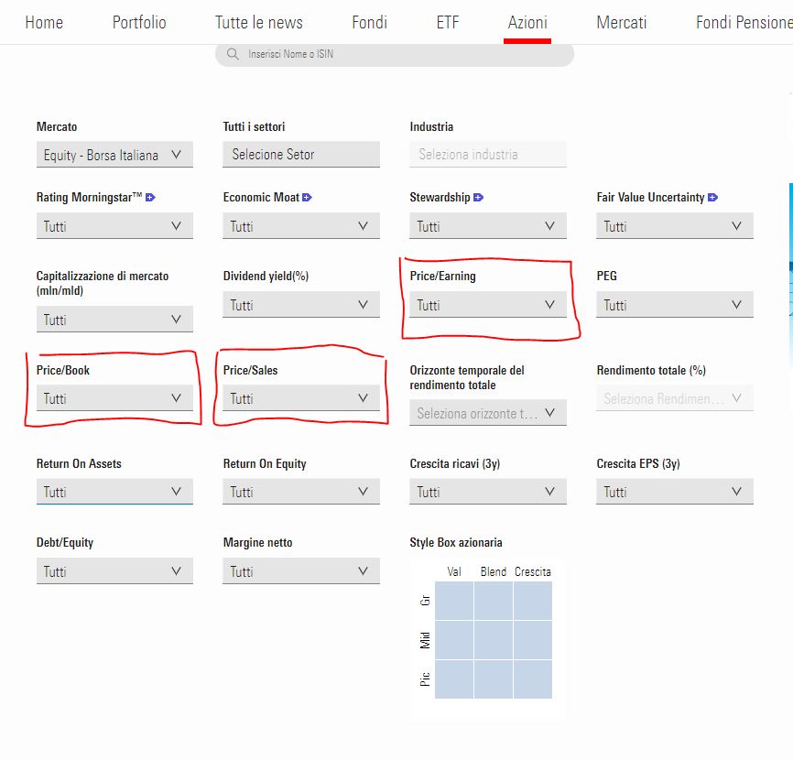Switch to the ETF tab
793x760 pixels.
point(447,22)
